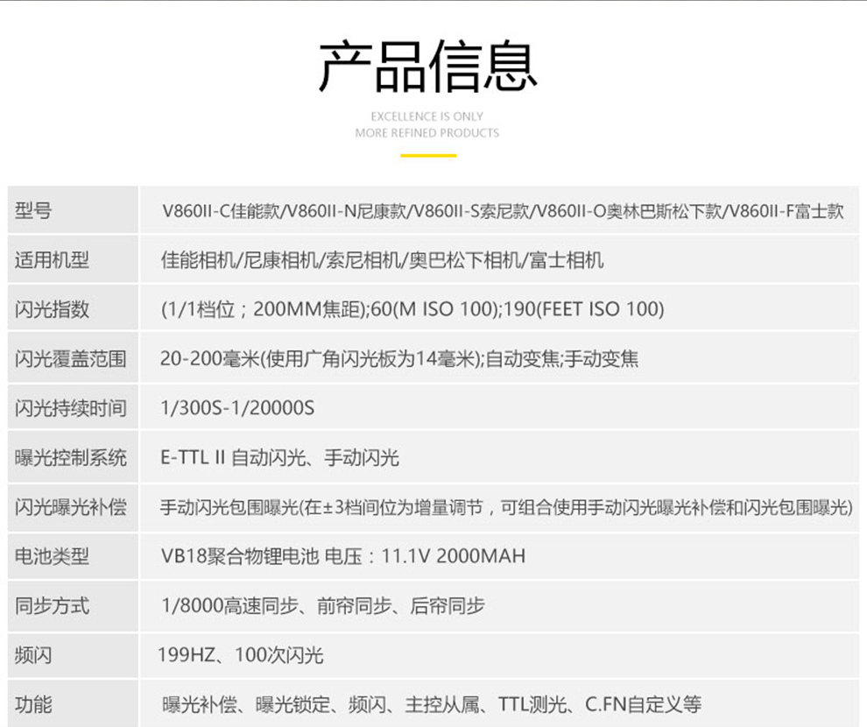Image resolution: width=867 pixels, height=727 pixels.
Task: Click the 产品信息 heading
Action: (x=427, y=67)
